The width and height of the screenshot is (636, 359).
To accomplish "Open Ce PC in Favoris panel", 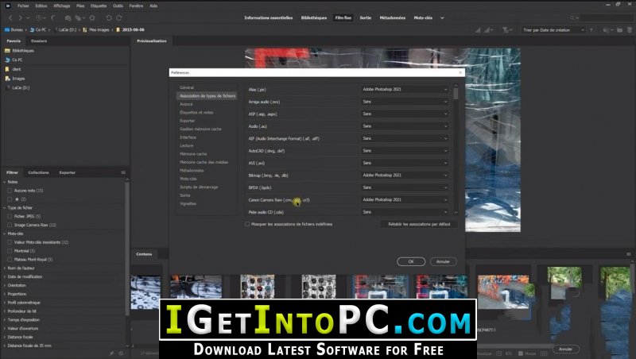I will [x=17, y=60].
